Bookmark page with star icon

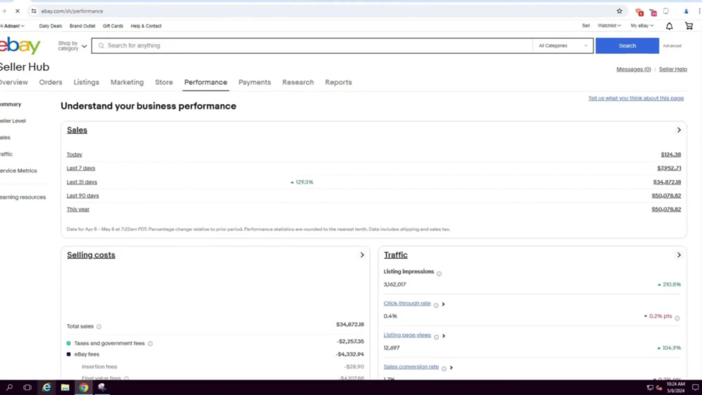click(x=619, y=11)
